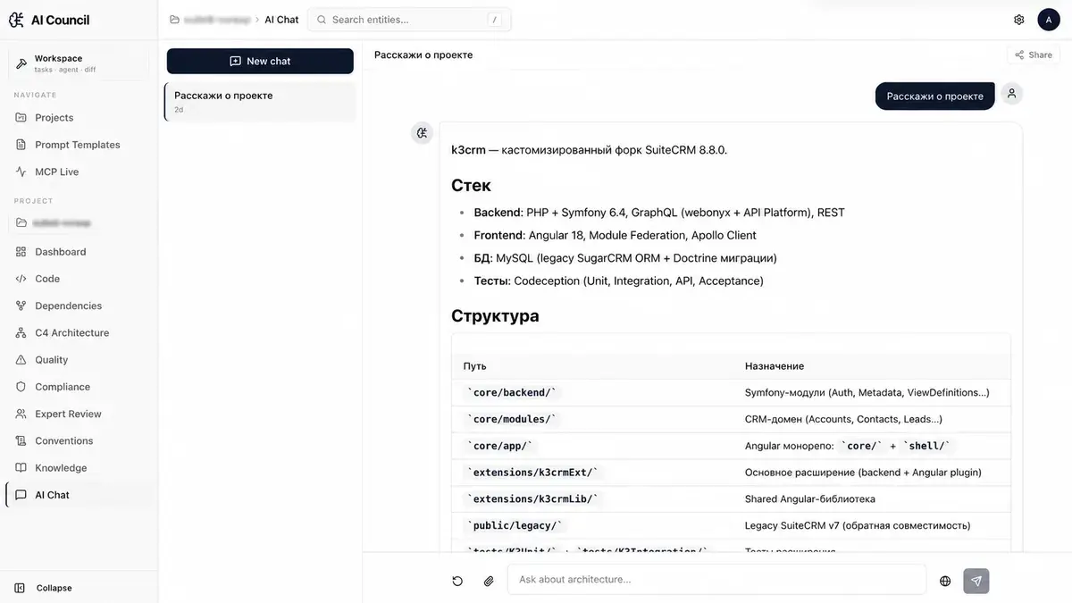Image resolution: width=1072 pixels, height=603 pixels.
Task: Open the Compliance page label
Action: [63, 387]
